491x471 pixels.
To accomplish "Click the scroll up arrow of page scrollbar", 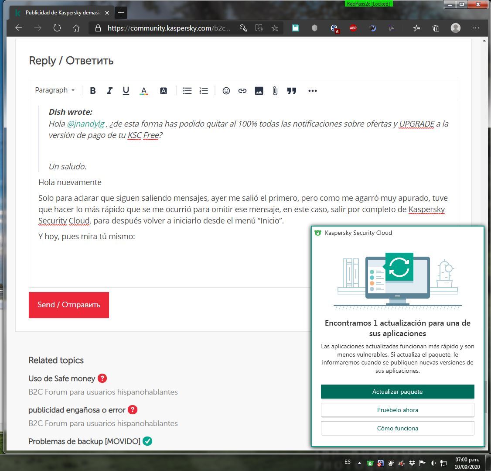I will pos(484,41).
